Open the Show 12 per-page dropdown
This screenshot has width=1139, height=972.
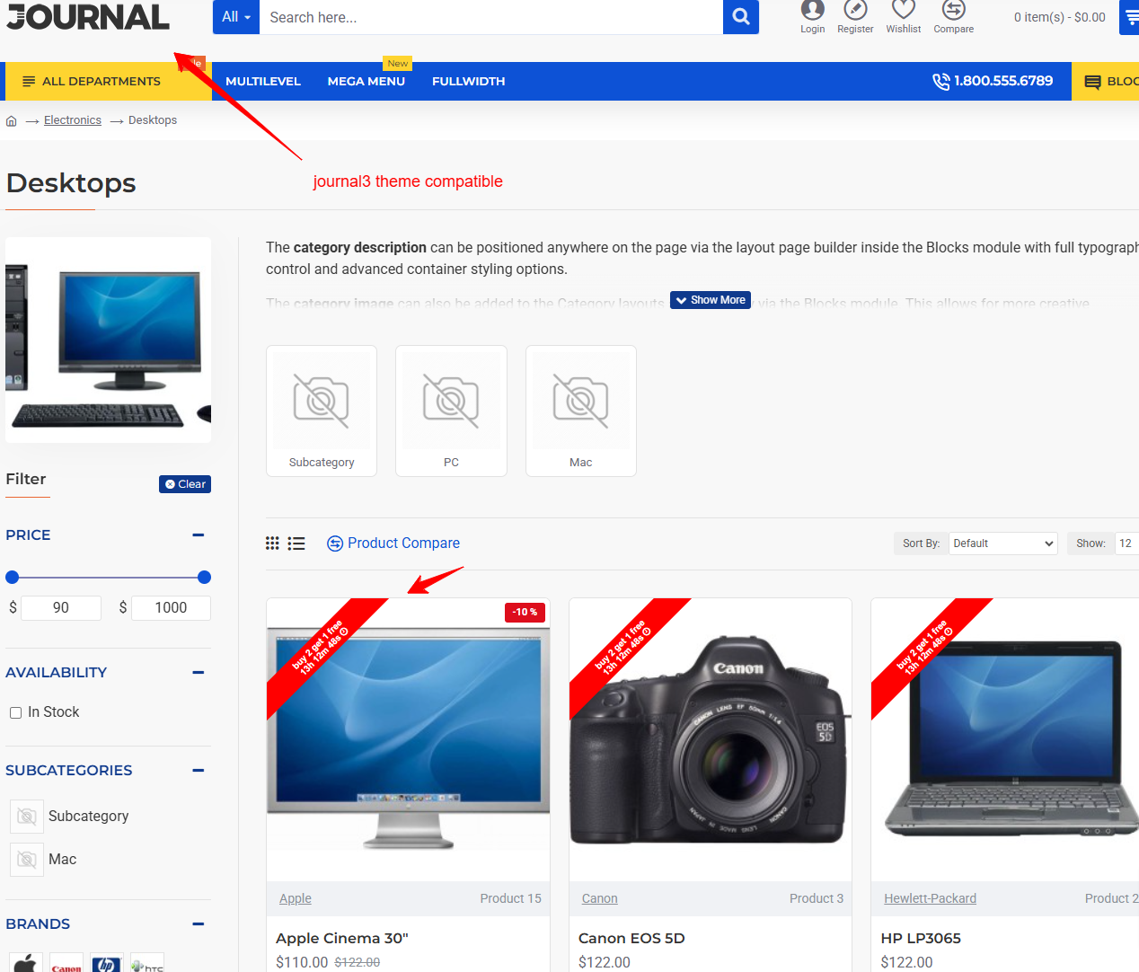point(1126,543)
